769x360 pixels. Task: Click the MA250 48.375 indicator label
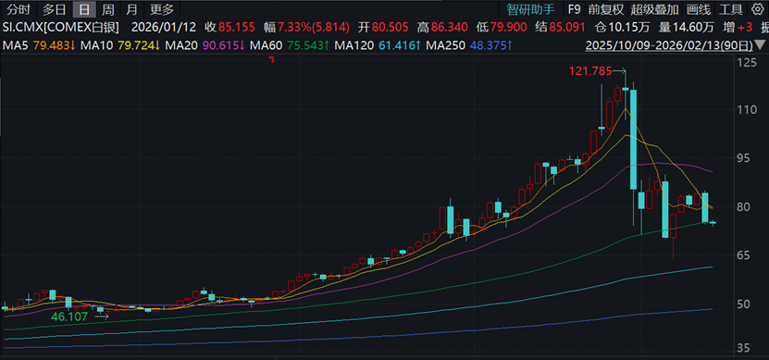click(469, 45)
